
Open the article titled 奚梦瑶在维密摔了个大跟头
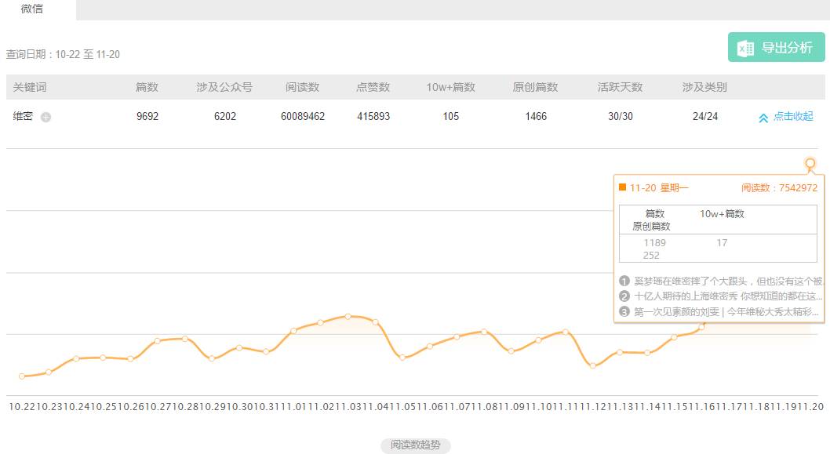coord(727,281)
